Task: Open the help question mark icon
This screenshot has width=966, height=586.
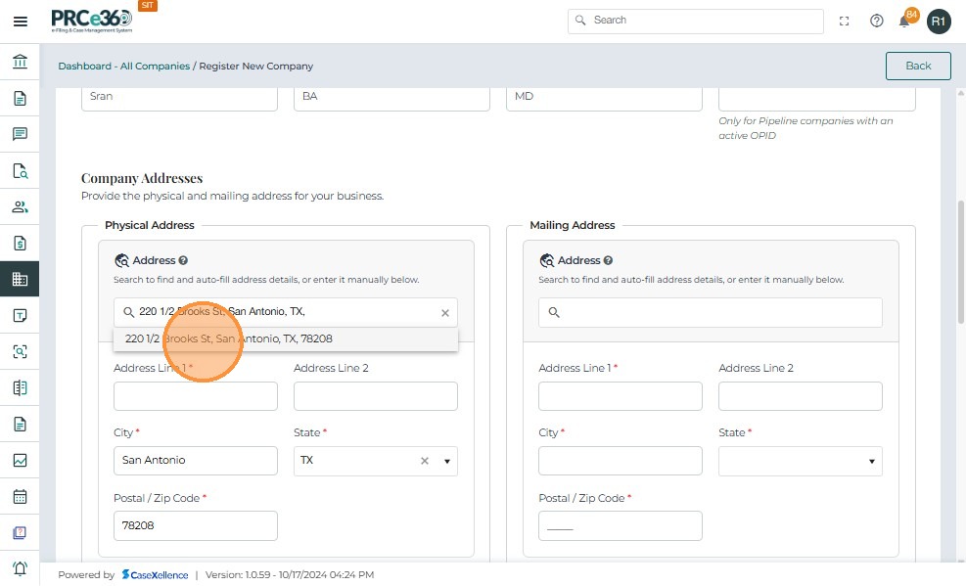Action: [877, 21]
